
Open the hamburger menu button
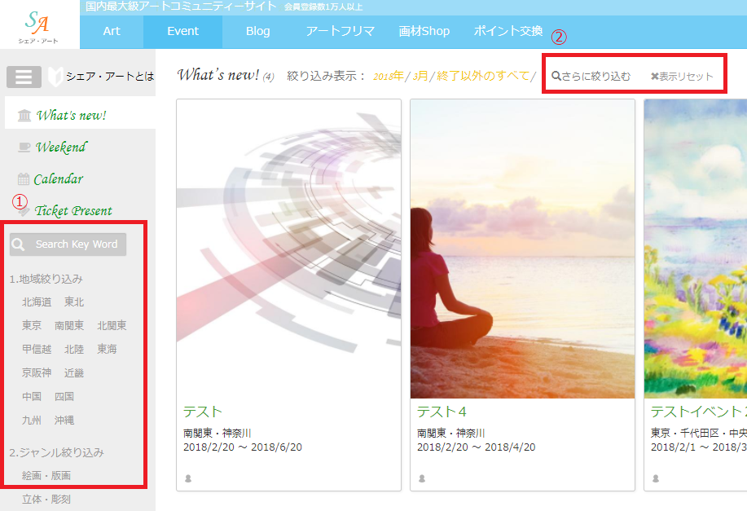tap(24, 77)
